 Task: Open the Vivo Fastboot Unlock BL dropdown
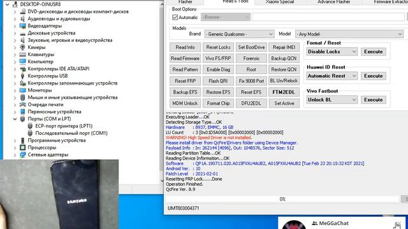(331, 100)
